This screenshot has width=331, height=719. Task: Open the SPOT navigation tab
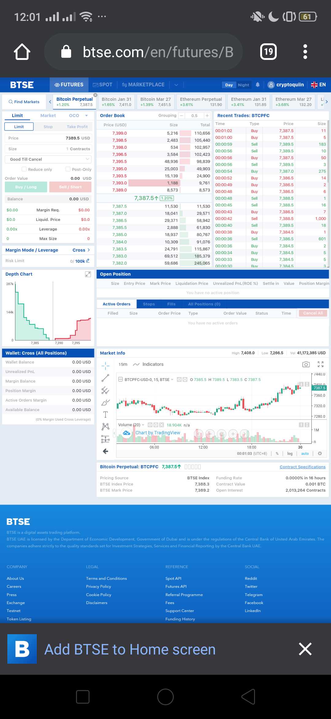pos(103,85)
